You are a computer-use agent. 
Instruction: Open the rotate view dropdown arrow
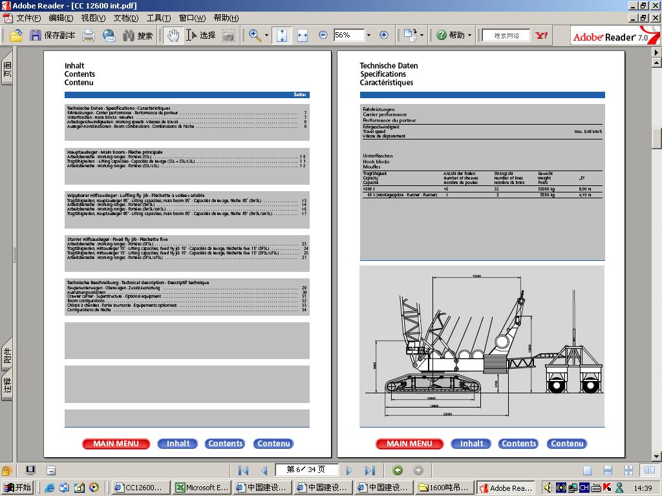pos(422,36)
